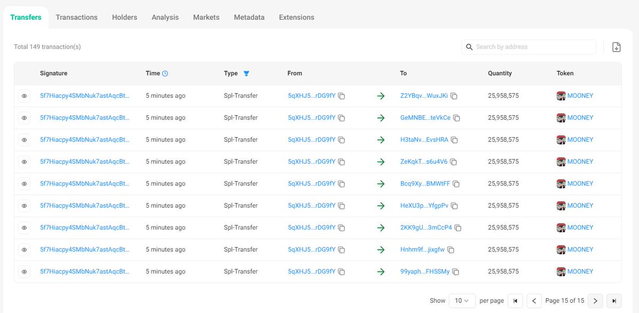
Task: Download transfers CSV export icon
Action: tap(616, 47)
